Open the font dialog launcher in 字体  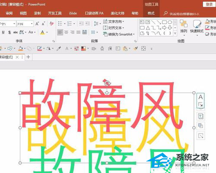pos(54,41)
